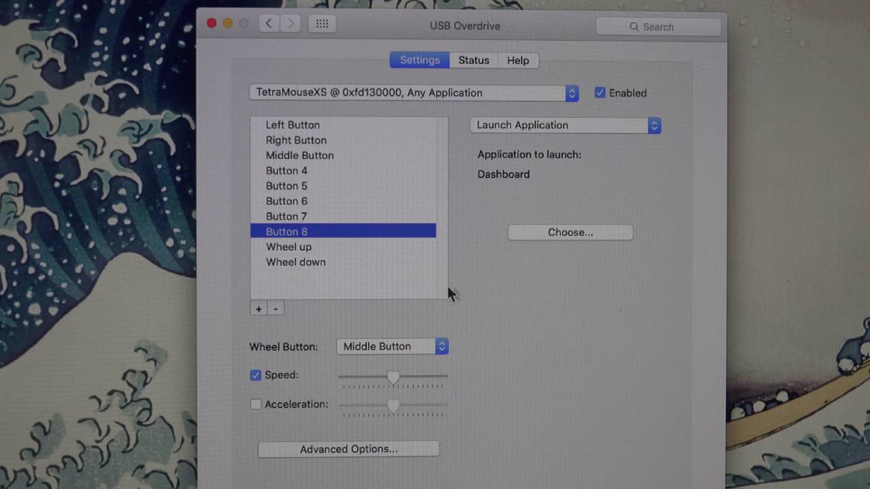Go back with the left chevron toolbar button
Viewport: 870px width, 489px height.
[x=268, y=24]
